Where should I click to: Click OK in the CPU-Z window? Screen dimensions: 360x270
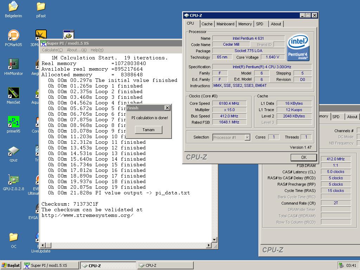[304, 157]
